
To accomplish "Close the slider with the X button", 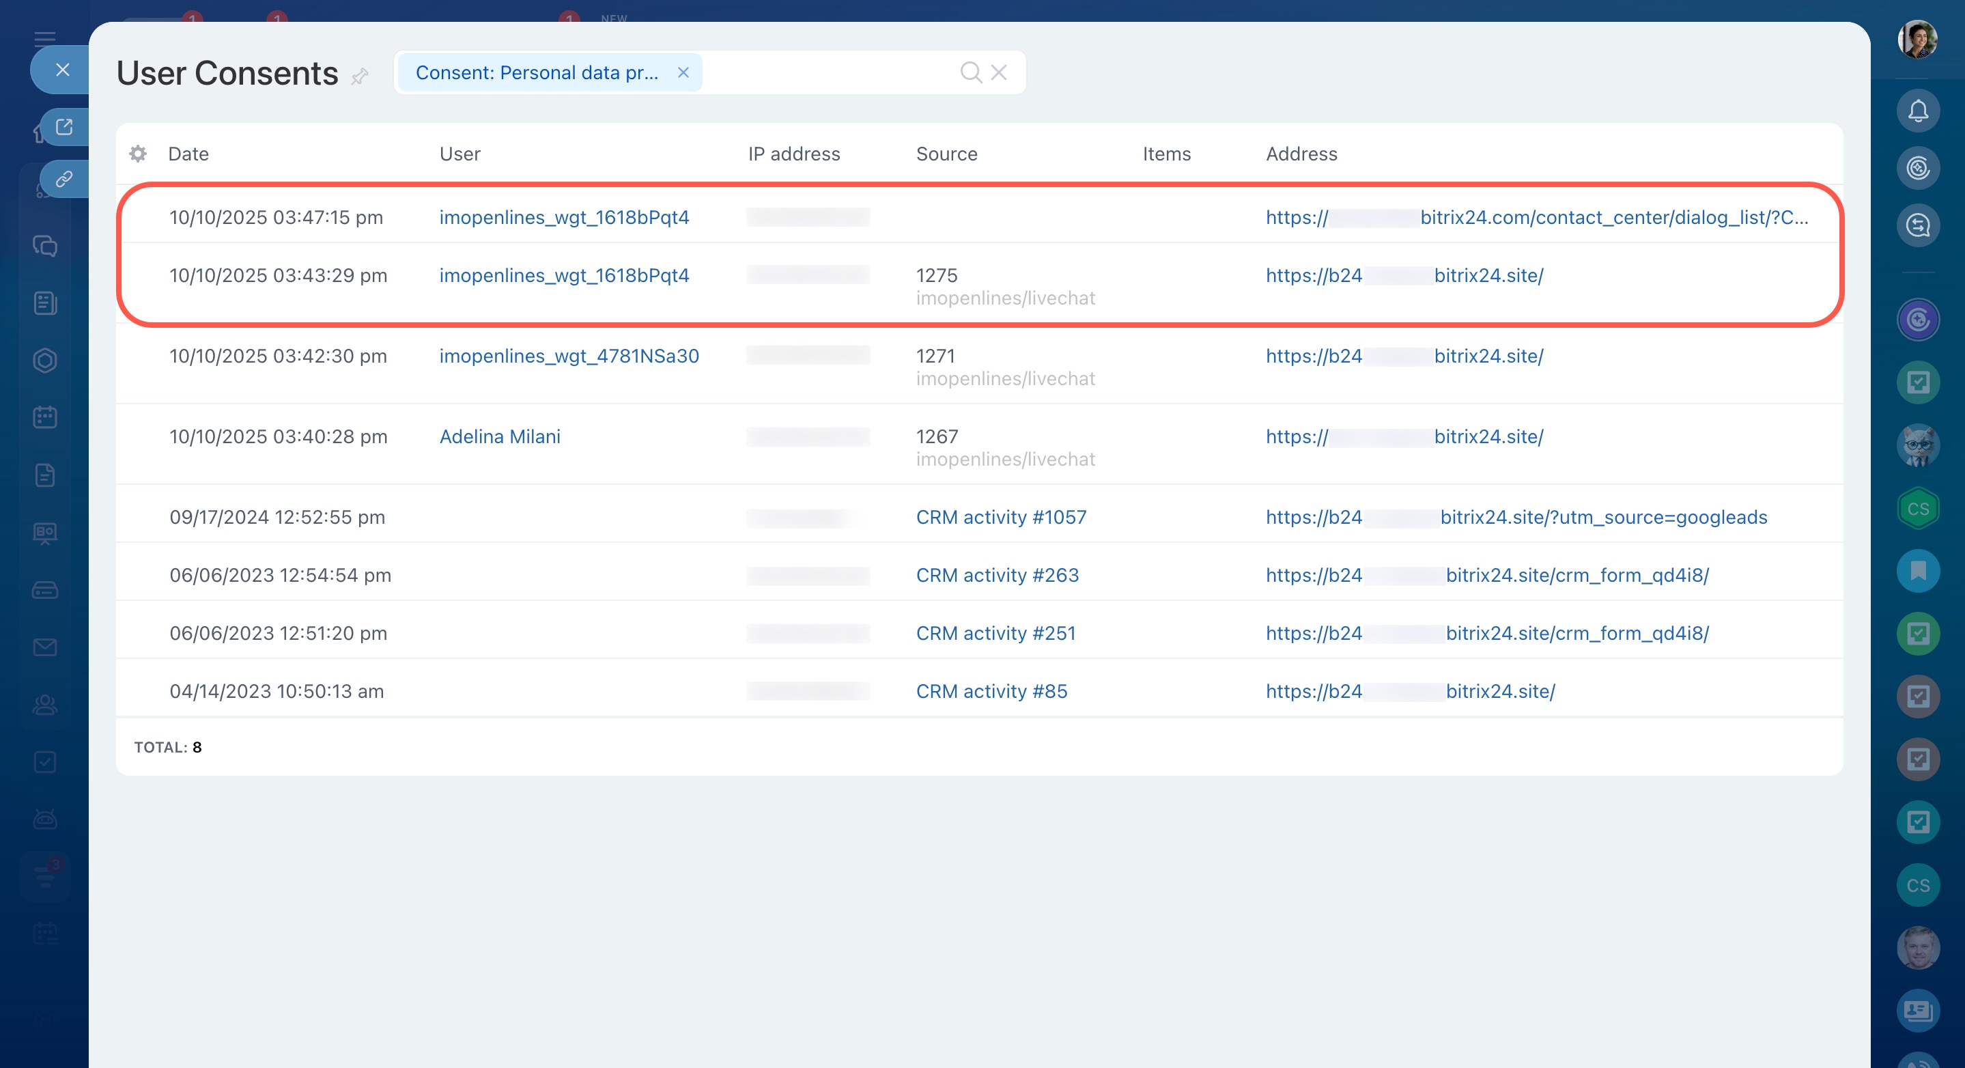I will [63, 70].
